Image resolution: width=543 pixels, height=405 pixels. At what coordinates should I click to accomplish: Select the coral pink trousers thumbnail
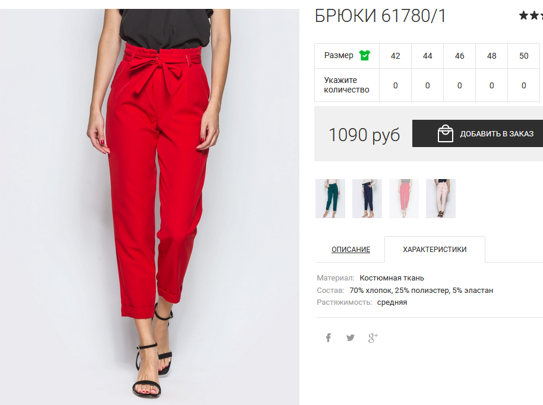point(404,199)
